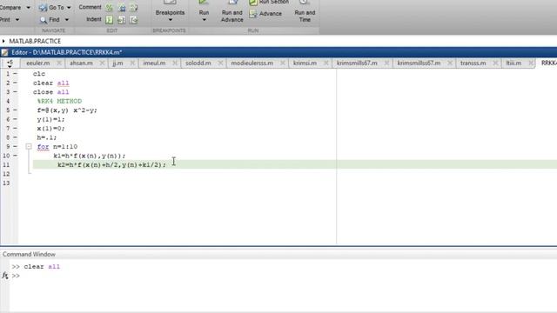Image resolution: width=557 pixels, height=313 pixels.
Task: Click the Smart indent icon
Action: pos(110,20)
